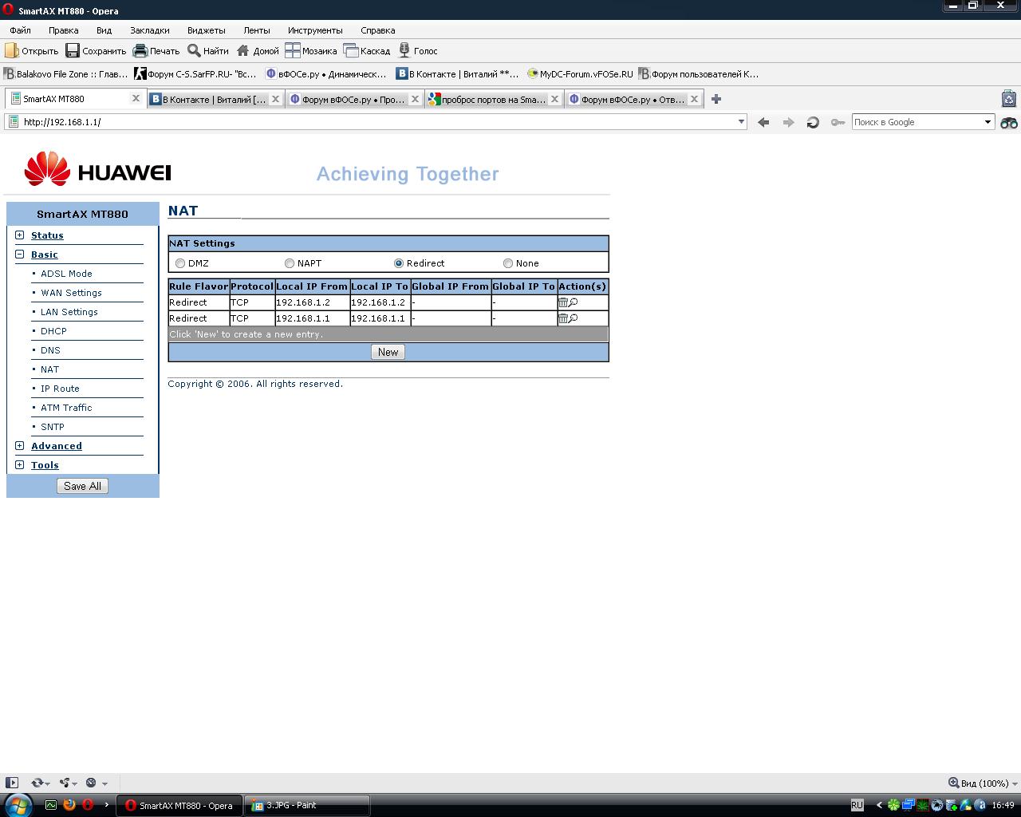The width and height of the screenshot is (1021, 817).
Task: Click inside the Google search field
Action: (916, 122)
